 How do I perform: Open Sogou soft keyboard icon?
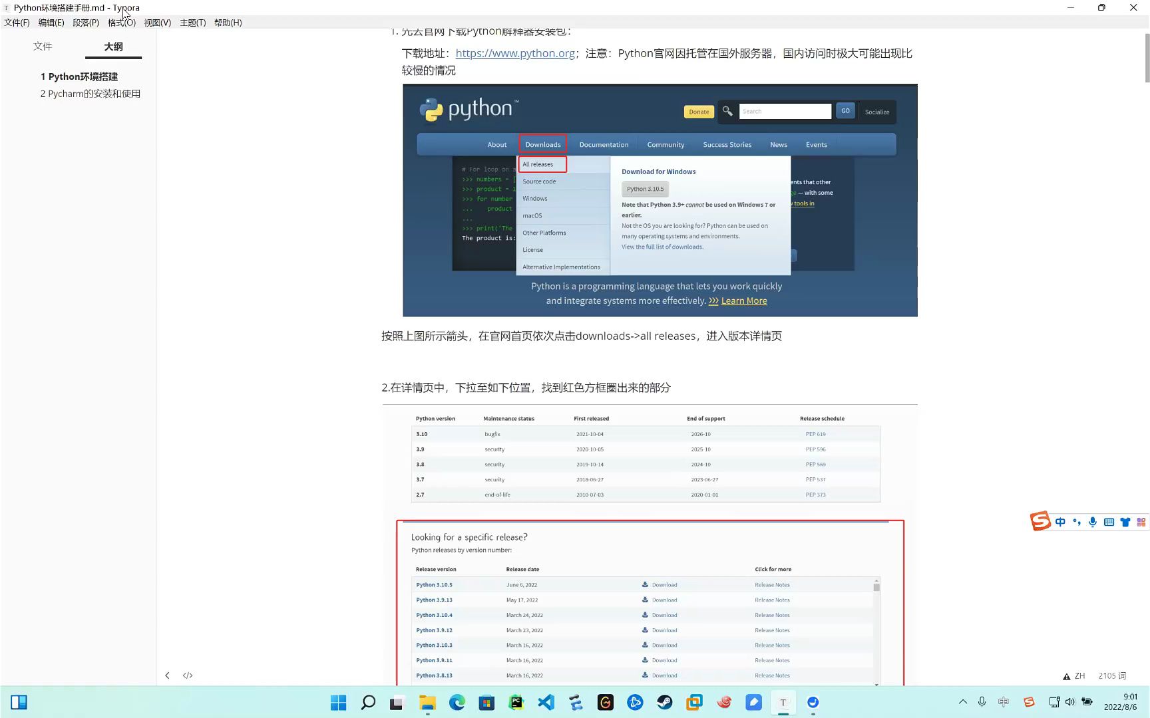[x=1109, y=522]
